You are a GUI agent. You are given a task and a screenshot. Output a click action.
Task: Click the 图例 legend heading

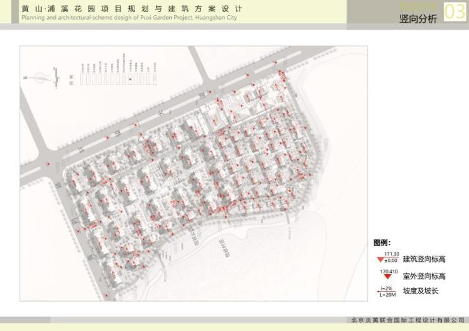pyautogui.click(x=382, y=242)
